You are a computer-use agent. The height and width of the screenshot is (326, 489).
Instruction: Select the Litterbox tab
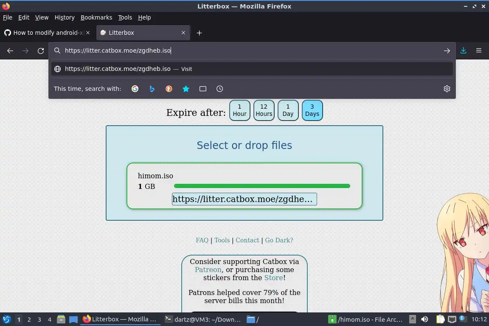tap(143, 33)
